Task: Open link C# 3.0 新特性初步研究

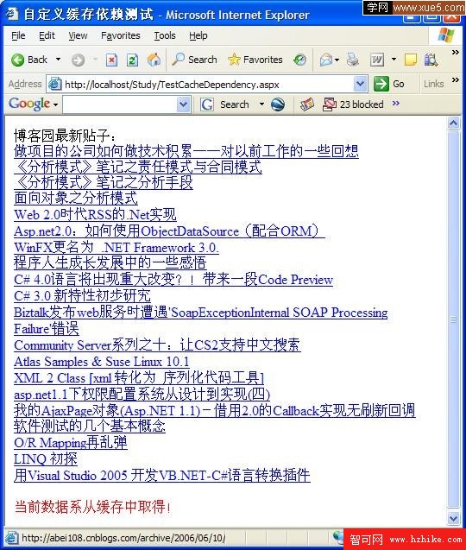Action: pyautogui.click(x=82, y=295)
